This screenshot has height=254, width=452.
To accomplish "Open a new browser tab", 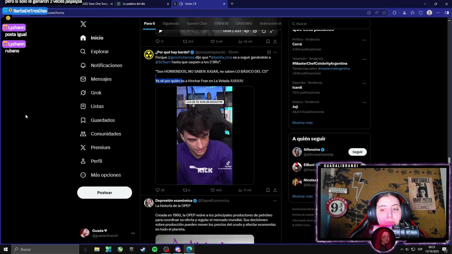I will 232,4.
